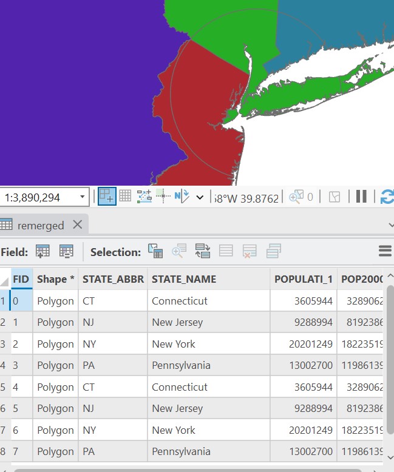Click the north correction icon
This screenshot has width=394, height=472.
(182, 196)
